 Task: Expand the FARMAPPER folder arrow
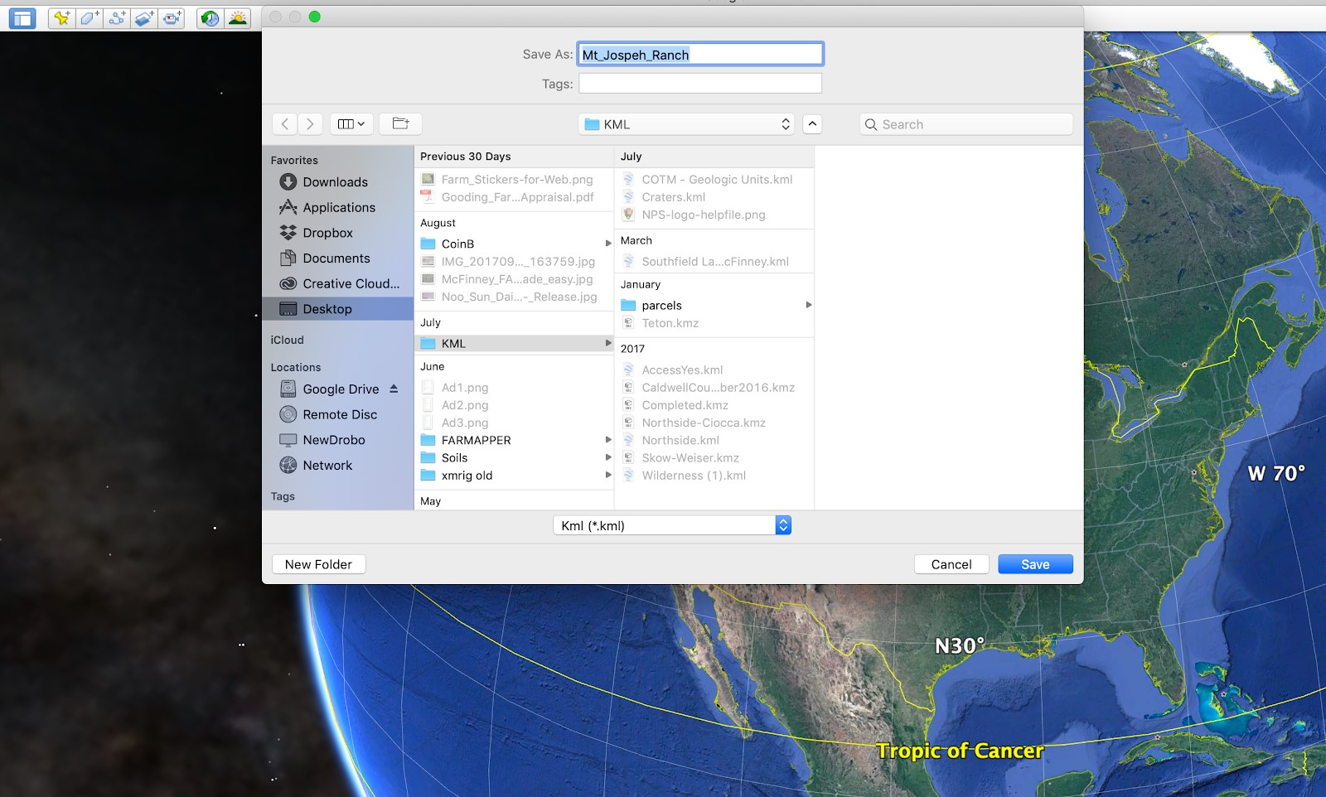[608, 441]
